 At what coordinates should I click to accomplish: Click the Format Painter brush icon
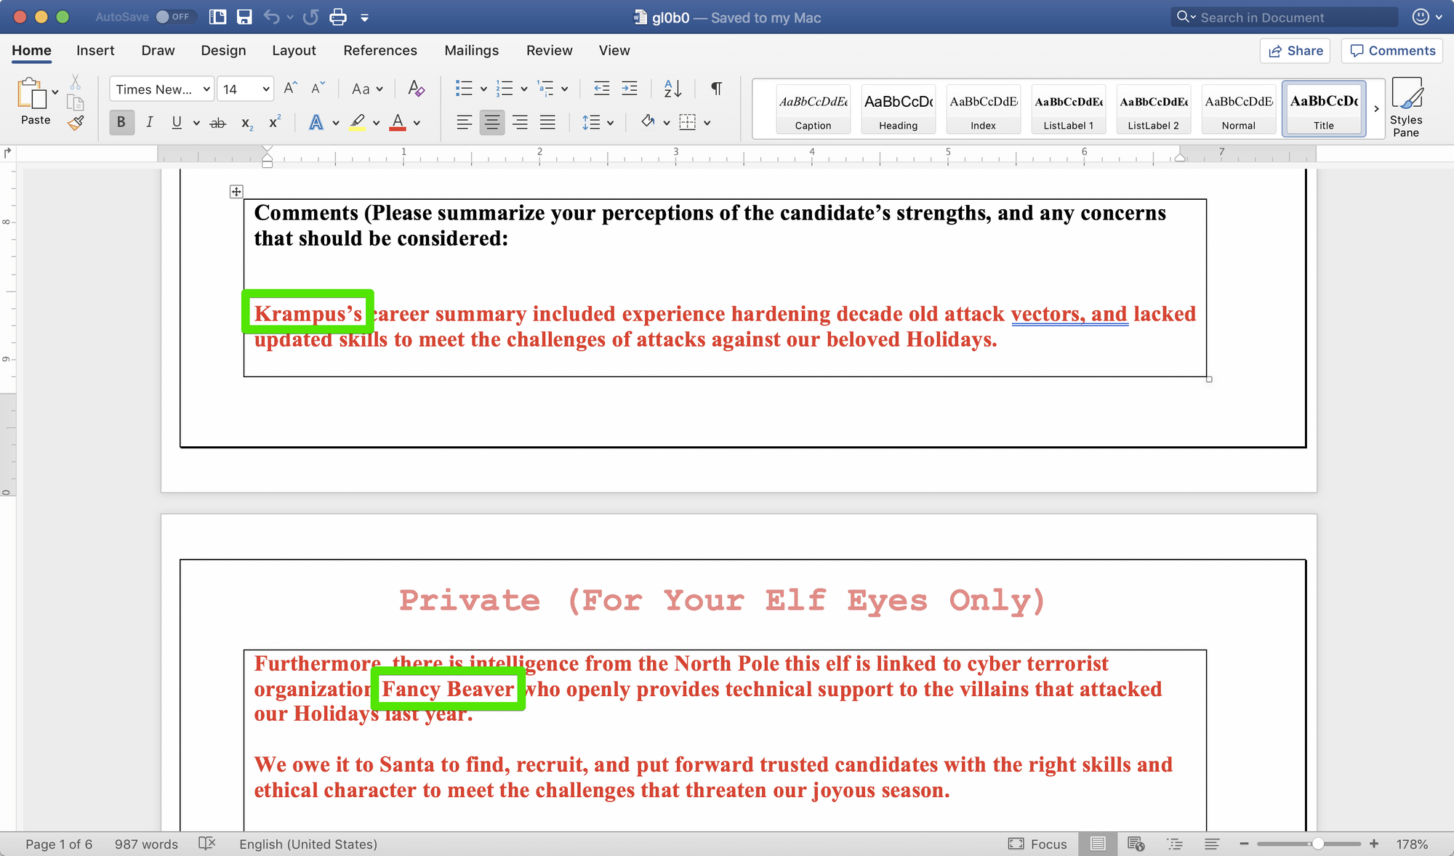click(76, 123)
